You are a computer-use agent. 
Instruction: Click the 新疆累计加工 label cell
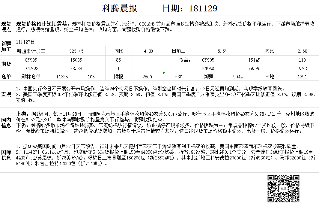(31, 51)
